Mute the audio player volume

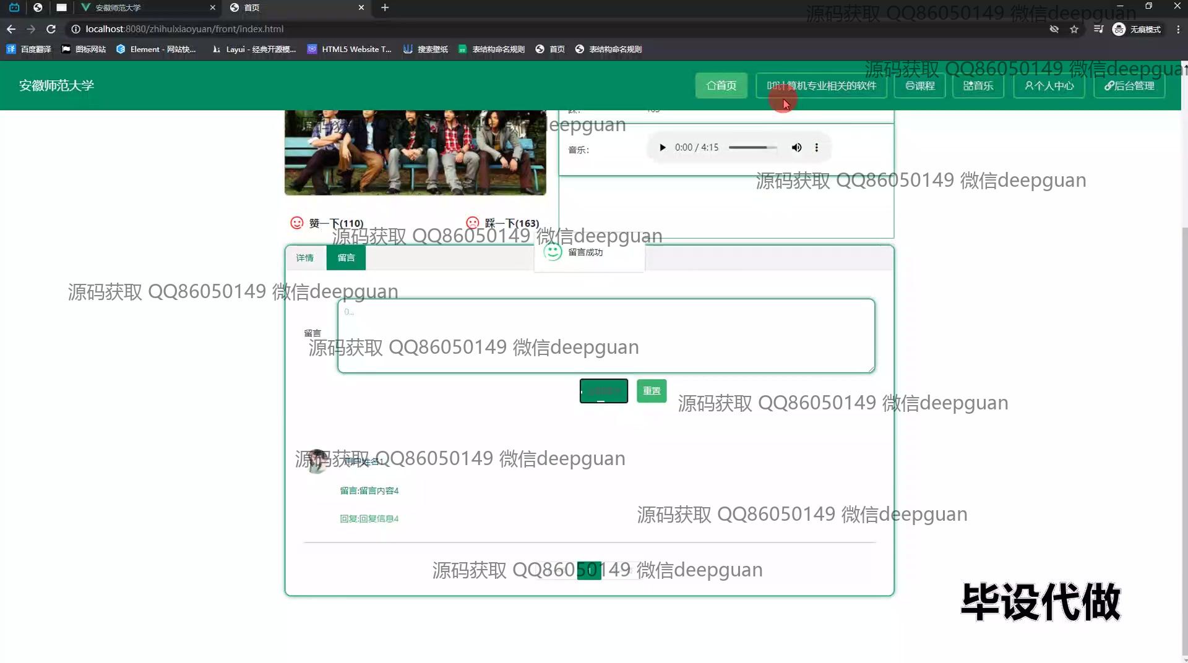coord(796,147)
